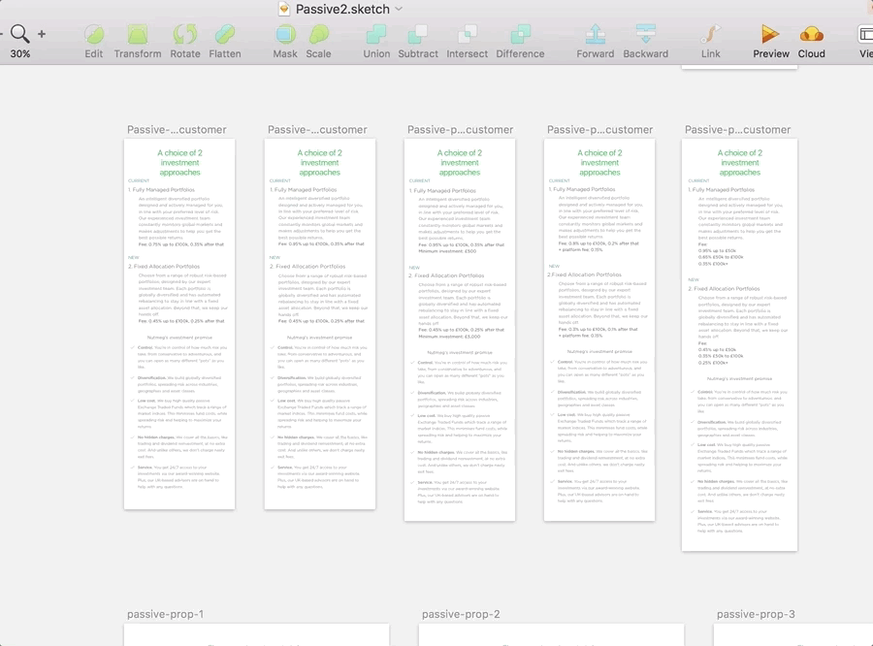Click the Rotate tool icon
Viewport: 873px width, 646px height.
point(185,35)
